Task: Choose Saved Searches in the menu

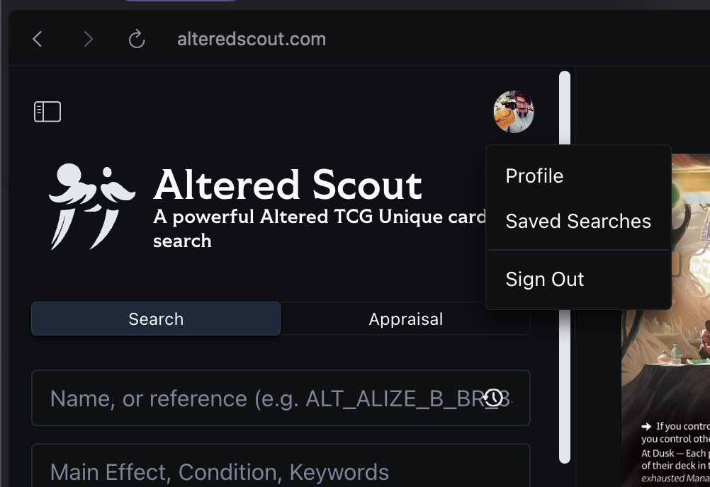Action: tap(578, 222)
